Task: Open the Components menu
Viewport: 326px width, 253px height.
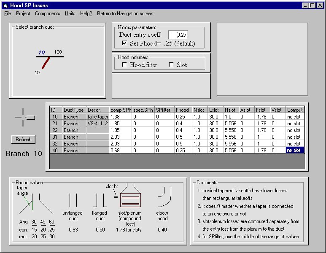Action: click(x=47, y=13)
